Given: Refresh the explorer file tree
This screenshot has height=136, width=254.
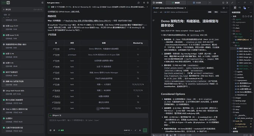Looking at the screenshot, I should point(248,16).
